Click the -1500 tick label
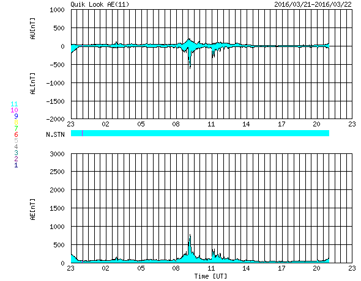361x281 pixels. click(55, 101)
